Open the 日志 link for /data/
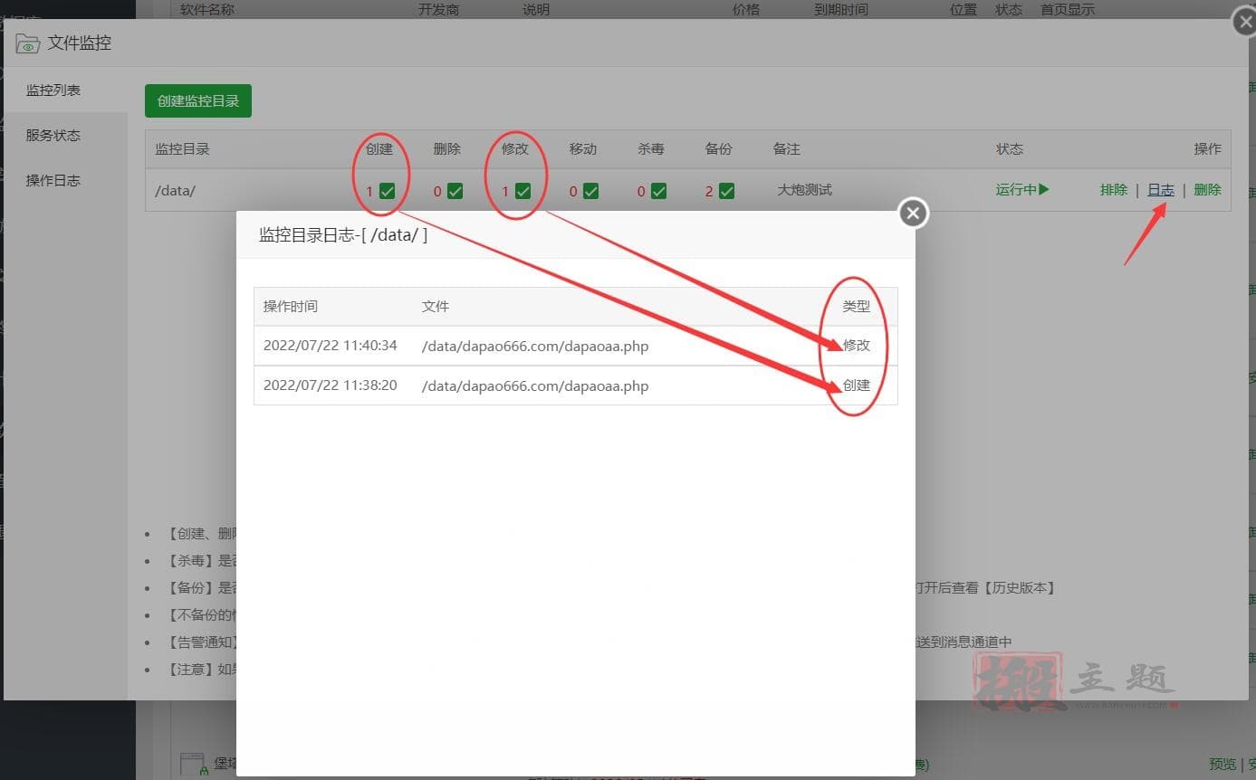The height and width of the screenshot is (780, 1256). pos(1161,190)
